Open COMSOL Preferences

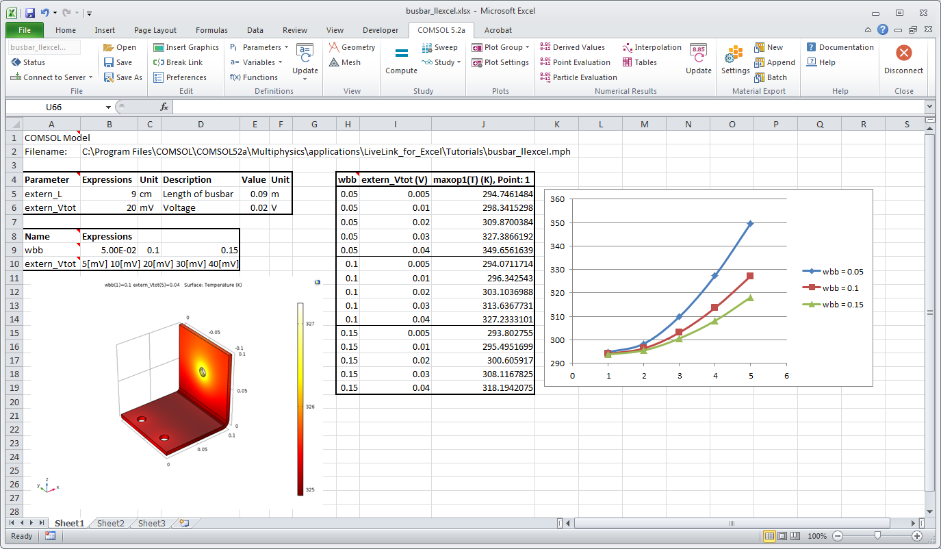[179, 77]
